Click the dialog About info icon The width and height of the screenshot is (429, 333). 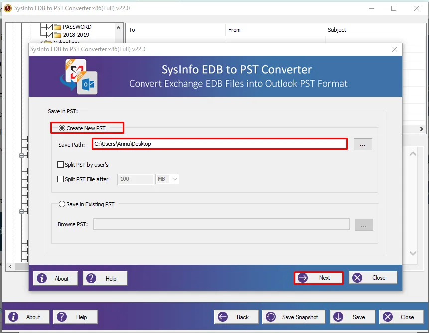[42, 278]
